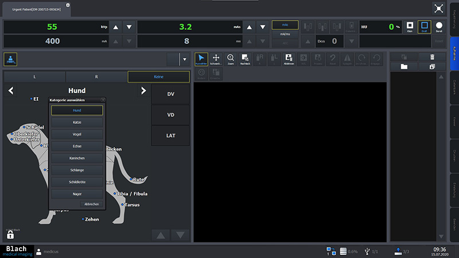459x258 pixels.
Task: Open the folder icon in right panel
Action: pos(404,67)
